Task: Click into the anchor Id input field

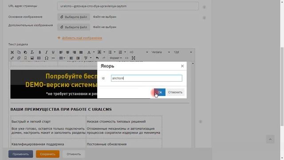Action: (146, 78)
